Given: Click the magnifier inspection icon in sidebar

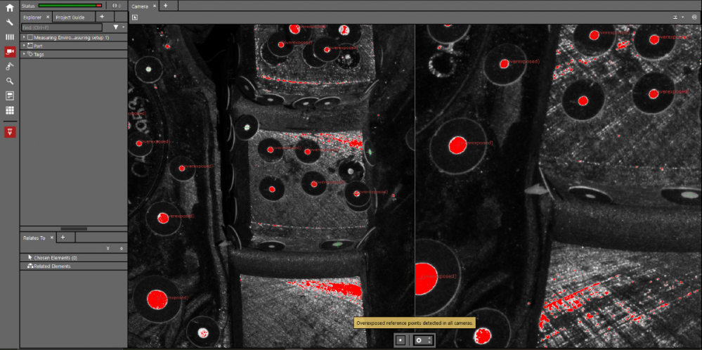Looking at the screenshot, I should tap(10, 82).
